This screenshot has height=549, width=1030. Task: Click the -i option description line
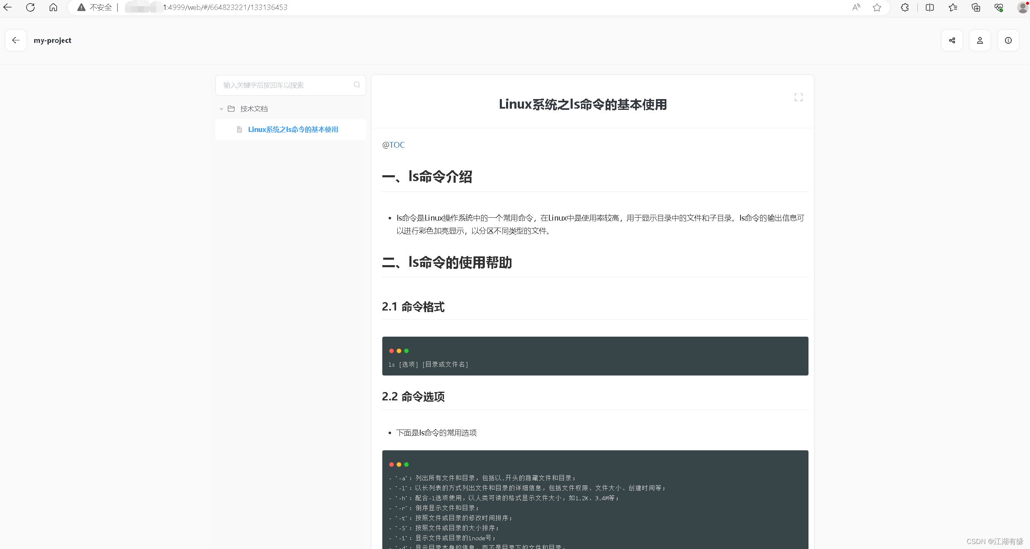442,538
